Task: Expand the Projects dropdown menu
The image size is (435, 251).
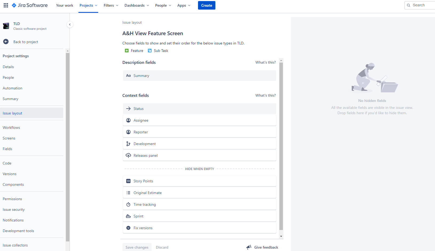Action: (x=88, y=5)
